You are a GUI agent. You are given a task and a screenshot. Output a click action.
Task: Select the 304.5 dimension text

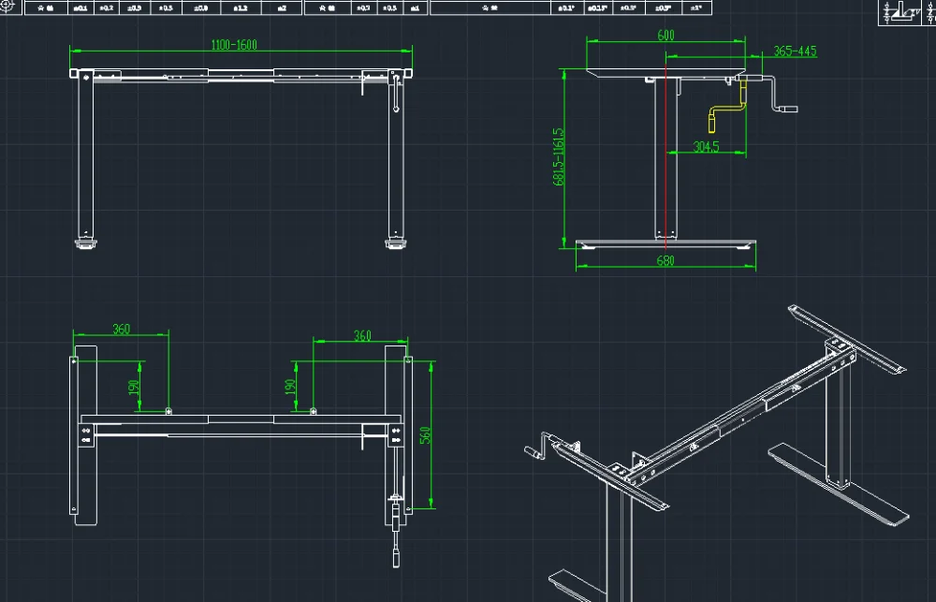[x=707, y=146]
